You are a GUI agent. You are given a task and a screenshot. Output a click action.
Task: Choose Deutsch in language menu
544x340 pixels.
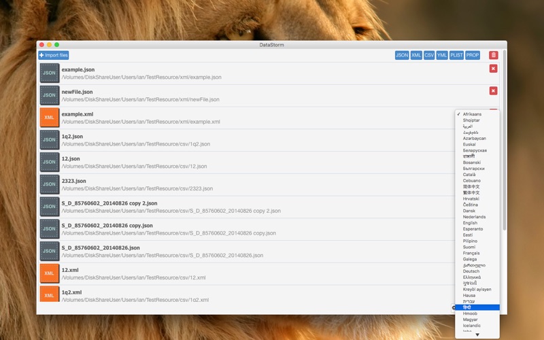(x=477, y=271)
